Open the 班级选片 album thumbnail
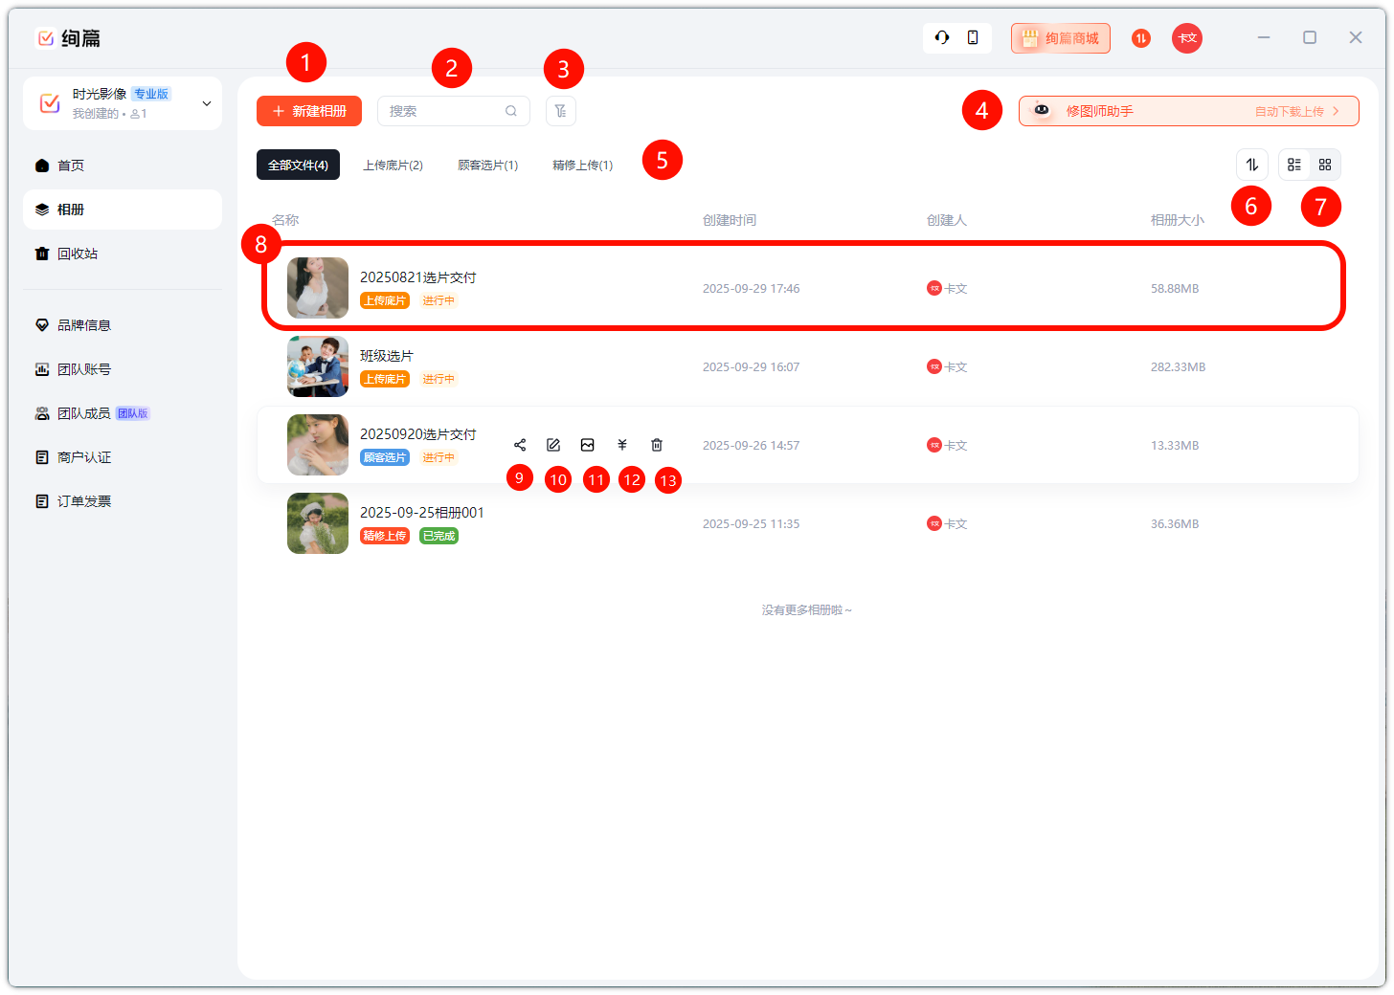 click(318, 366)
